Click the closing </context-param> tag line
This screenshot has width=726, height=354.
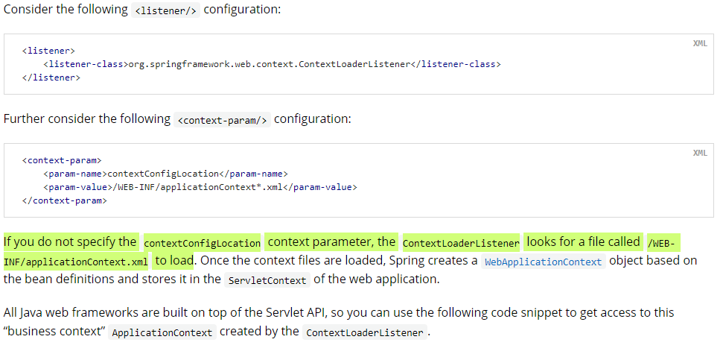(x=64, y=200)
